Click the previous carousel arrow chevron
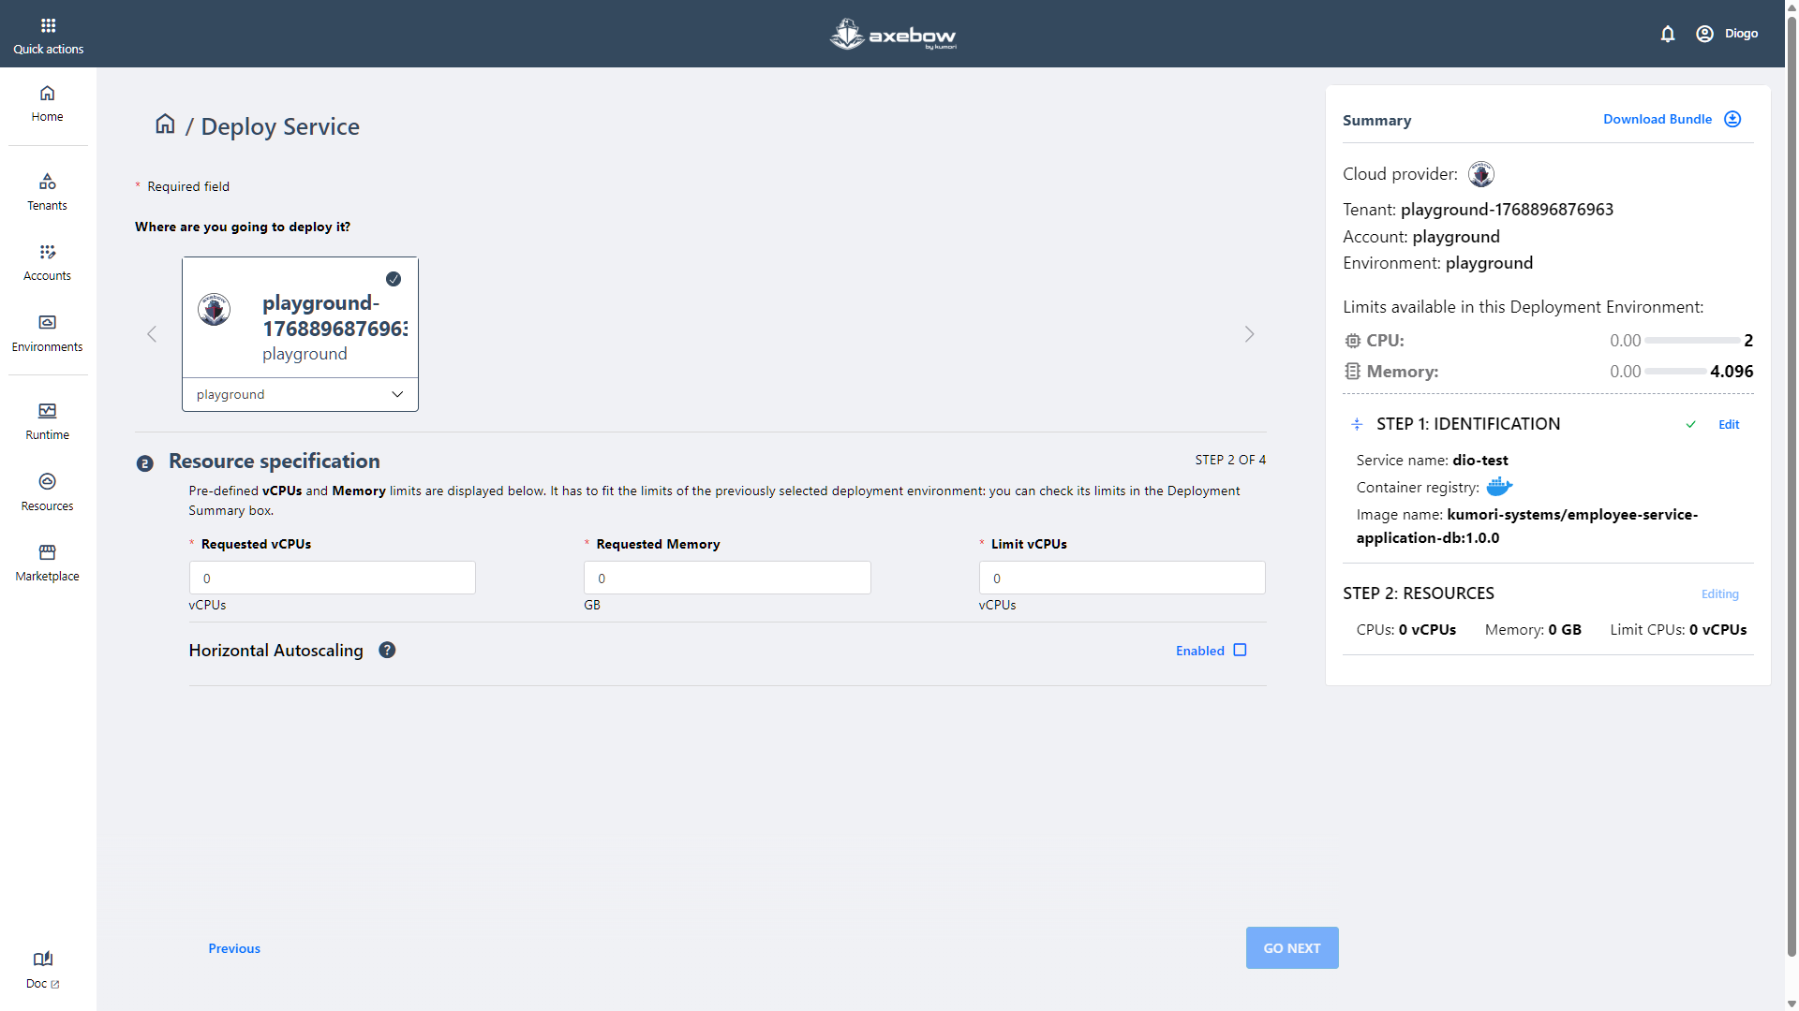Image resolution: width=1799 pixels, height=1011 pixels. point(152,334)
